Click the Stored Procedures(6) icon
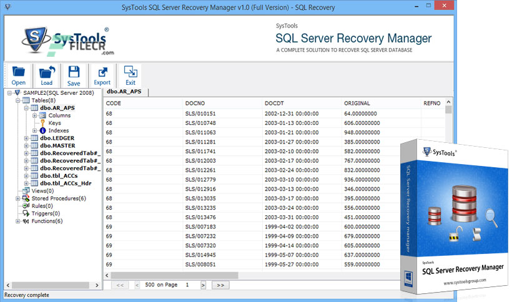Viewport: 522px width, 302px height. click(26, 198)
